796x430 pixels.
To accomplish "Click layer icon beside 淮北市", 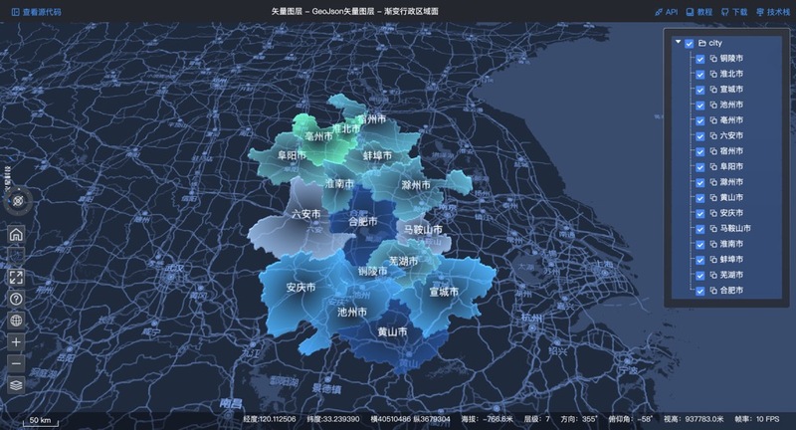I will pos(713,74).
